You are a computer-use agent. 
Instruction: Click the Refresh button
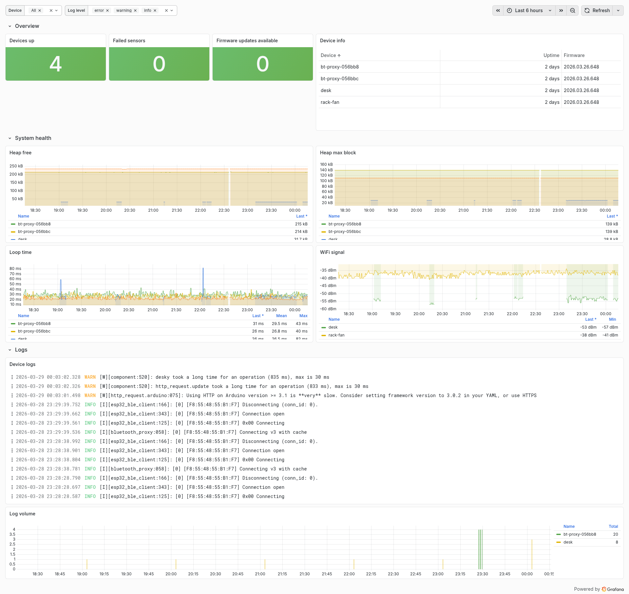pos(597,10)
